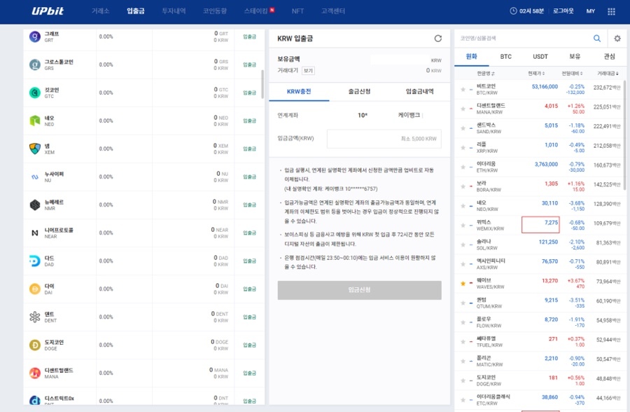Toggle favorite star for 비트코인 BTC/KRW
This screenshot has width=630, height=412.
463,89
